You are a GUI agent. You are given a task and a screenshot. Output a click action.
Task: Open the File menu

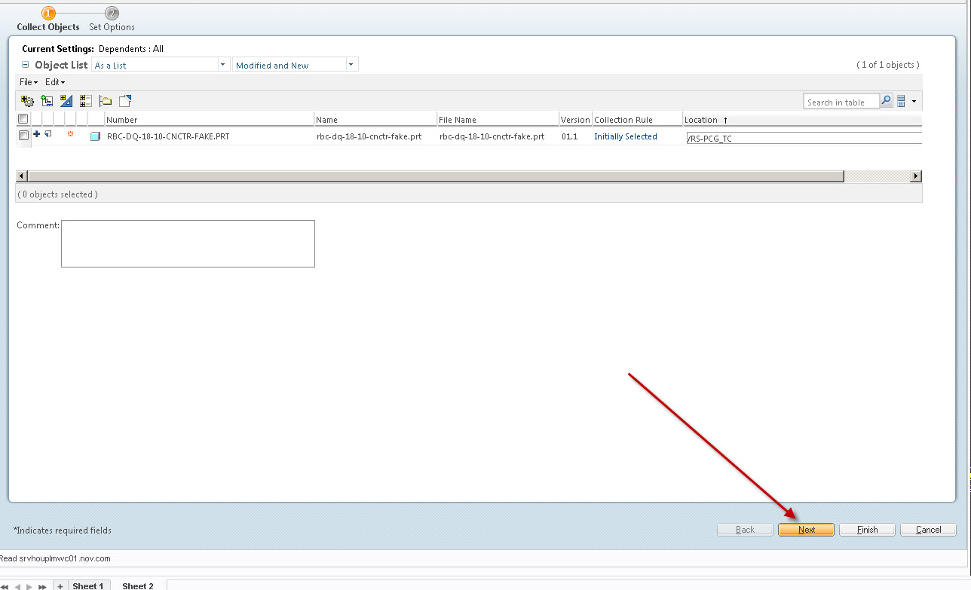(x=29, y=81)
